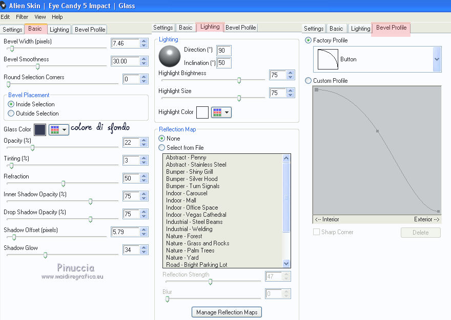This screenshot has width=451, height=320.
Task: Decrease Drop Shadow Opacity stepper down
Action: tap(144, 216)
